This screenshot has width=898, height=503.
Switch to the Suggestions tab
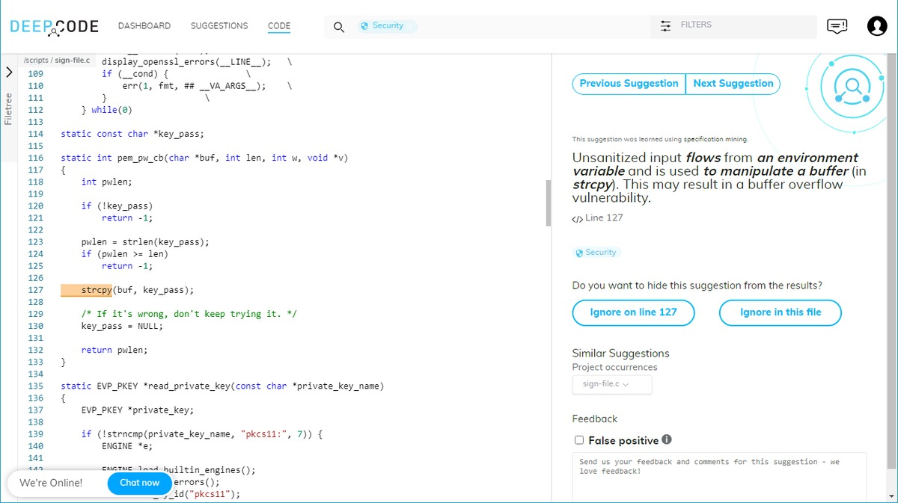[x=219, y=26]
